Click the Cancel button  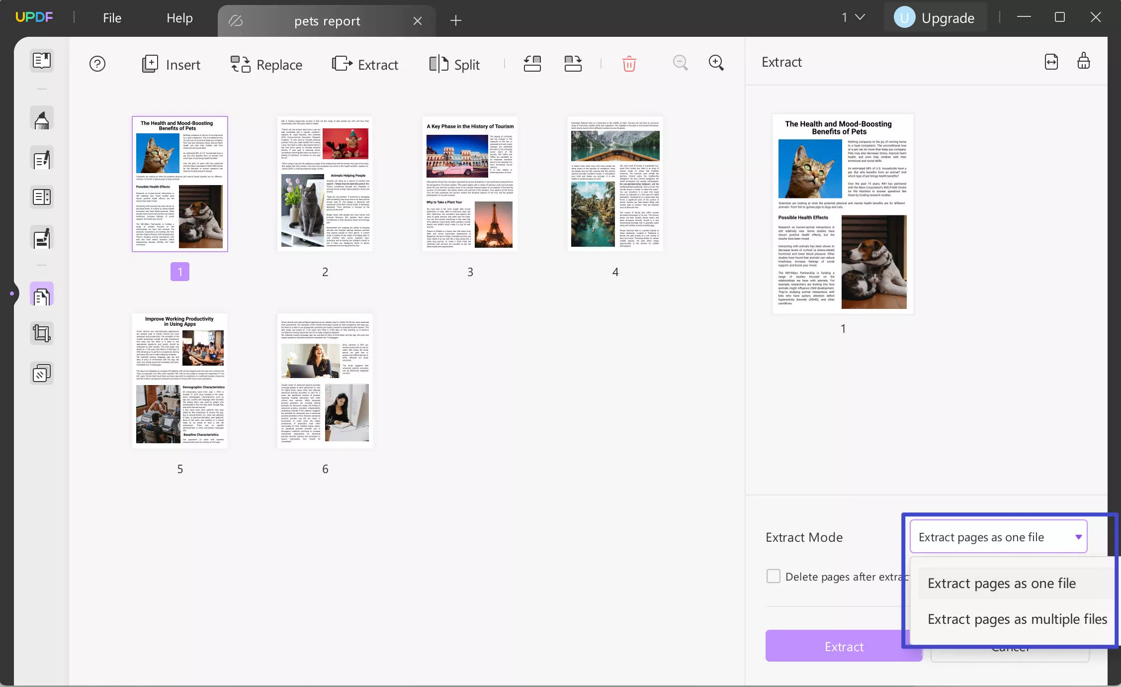coord(1011,646)
